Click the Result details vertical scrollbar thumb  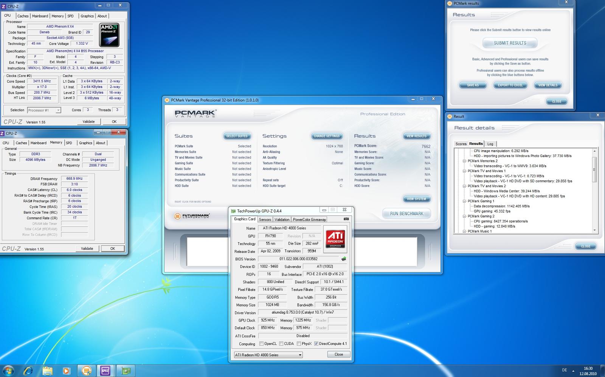594,169
